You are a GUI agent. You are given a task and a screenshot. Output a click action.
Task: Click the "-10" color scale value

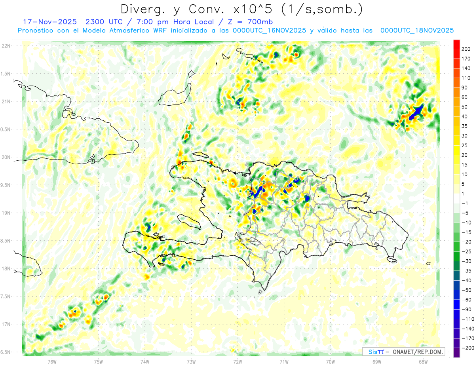click(466, 223)
